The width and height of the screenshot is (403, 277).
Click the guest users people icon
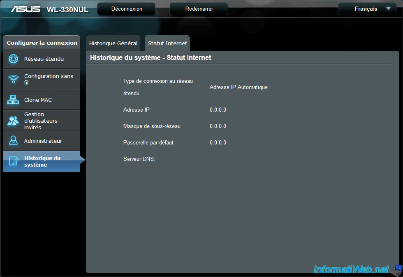[x=14, y=121]
